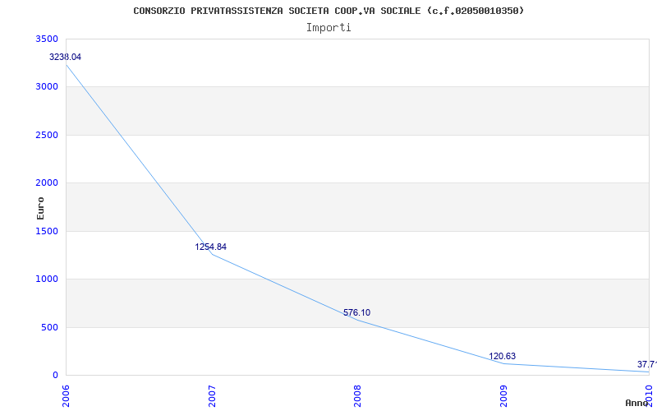Screen dimensions: 657x411
Task: Select the 37.71 data point label
Action: pos(646,364)
